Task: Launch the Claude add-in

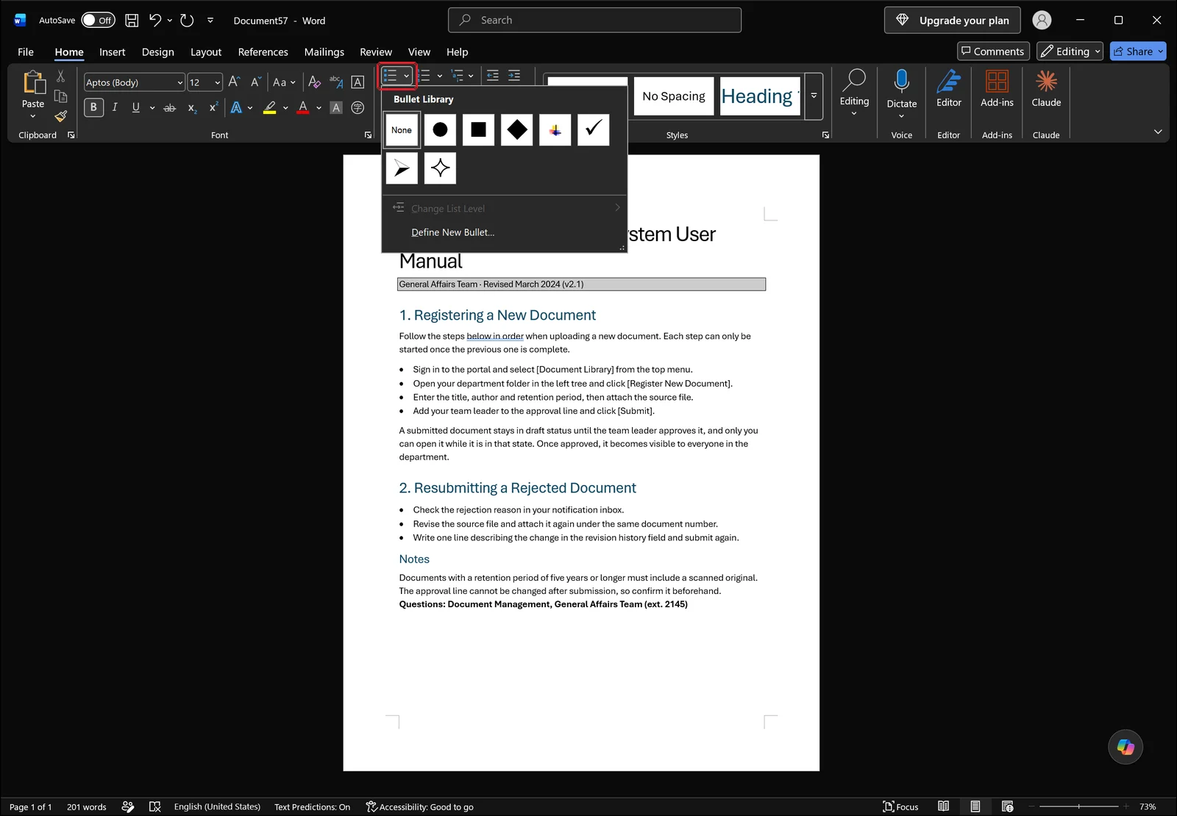Action: click(1046, 89)
